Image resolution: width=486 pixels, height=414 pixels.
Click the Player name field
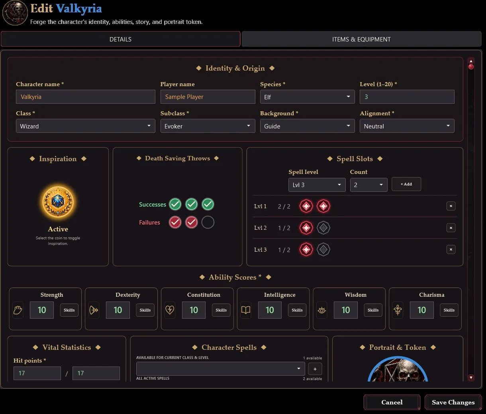[x=208, y=97]
